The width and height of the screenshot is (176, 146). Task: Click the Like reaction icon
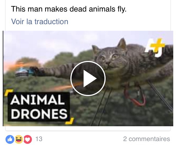tap(10, 139)
